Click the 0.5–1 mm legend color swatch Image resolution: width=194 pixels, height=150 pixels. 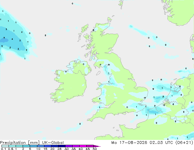[12, 146]
